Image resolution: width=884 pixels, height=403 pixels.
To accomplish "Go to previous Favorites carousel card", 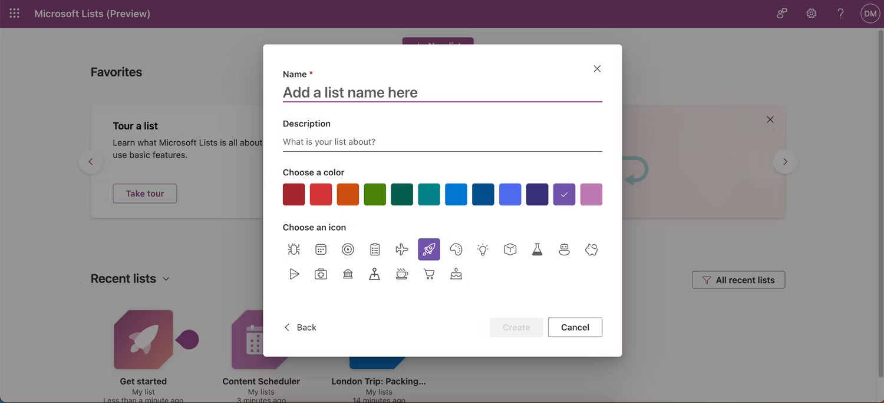I will 90,162.
